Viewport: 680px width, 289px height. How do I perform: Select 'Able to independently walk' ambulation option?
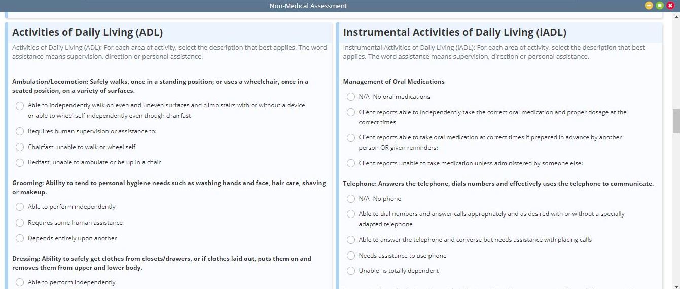pos(20,105)
